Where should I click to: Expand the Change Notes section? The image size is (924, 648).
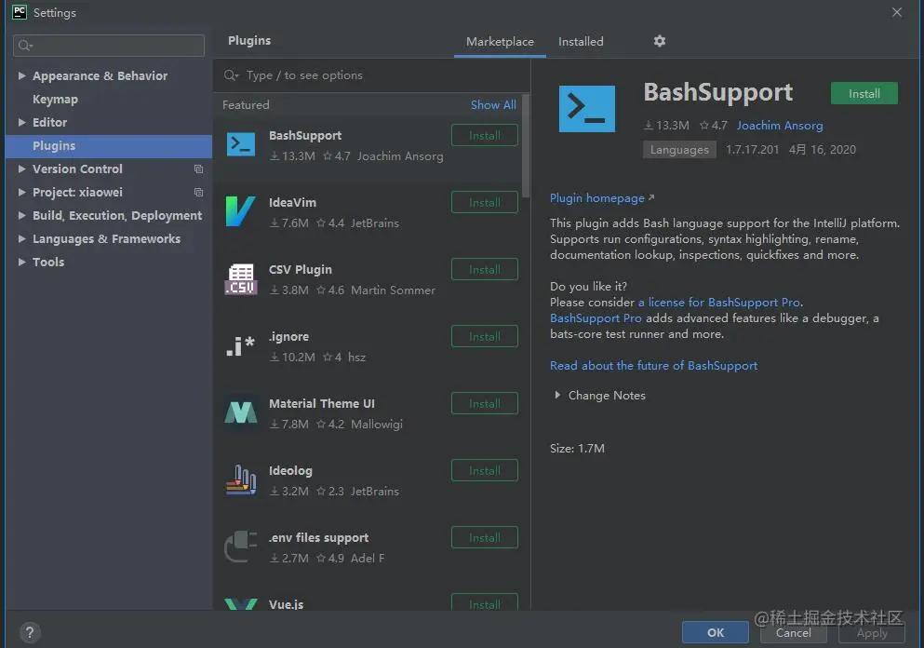557,395
